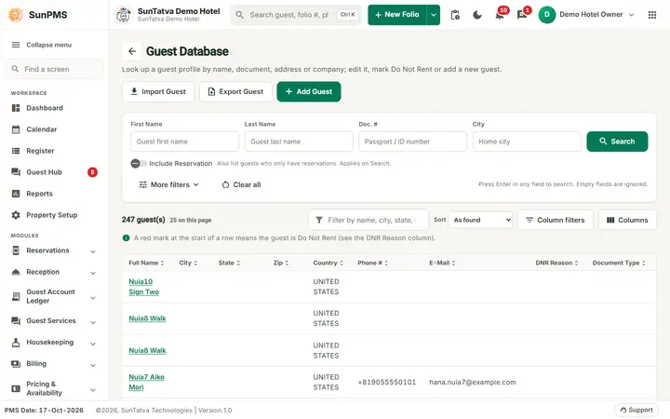
Task: Focus the Last Name field
Action: 299,142
